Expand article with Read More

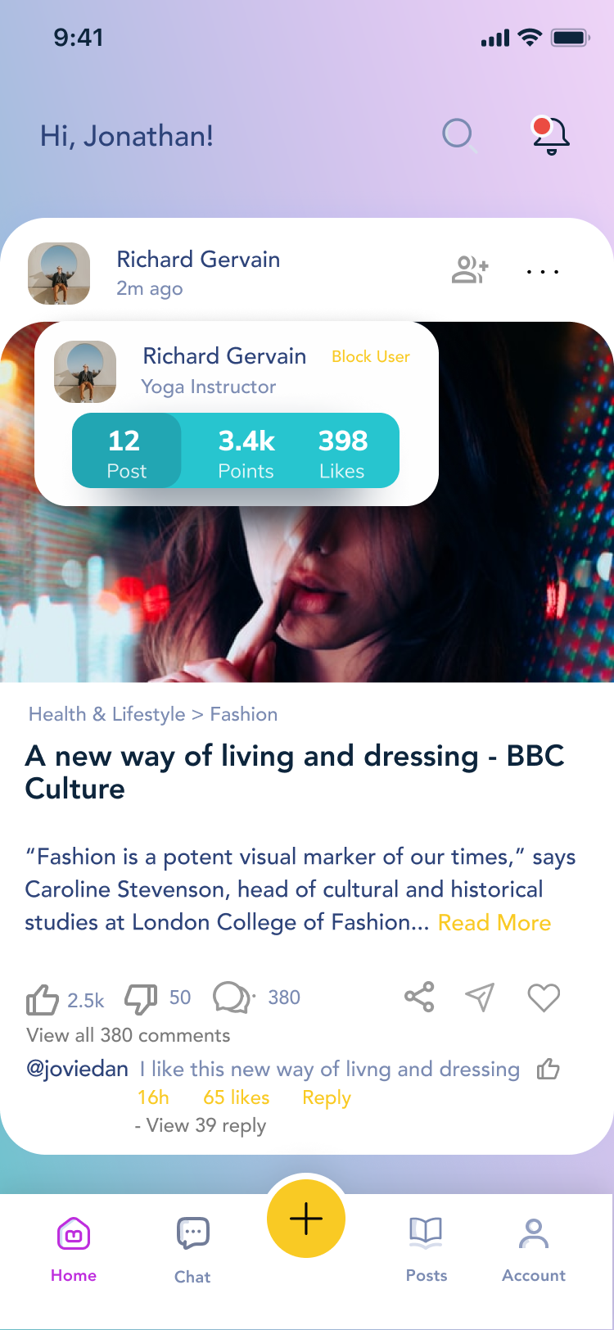pyautogui.click(x=494, y=923)
